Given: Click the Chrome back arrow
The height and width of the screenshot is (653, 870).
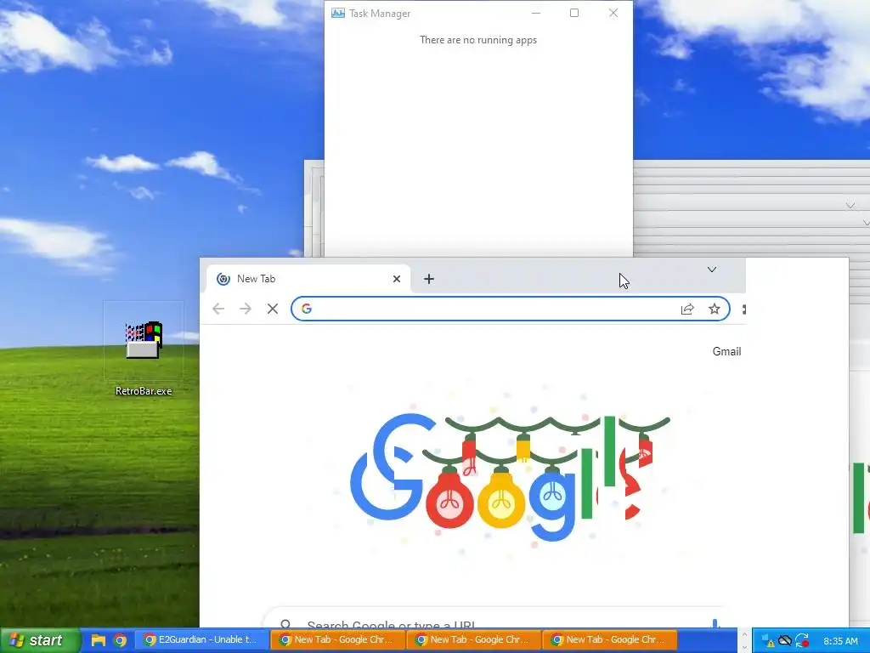Looking at the screenshot, I should coord(218,309).
